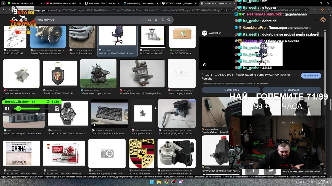332x186 pixels.
Task: Open File Explorer from taskbar
Action: click(x=159, y=182)
